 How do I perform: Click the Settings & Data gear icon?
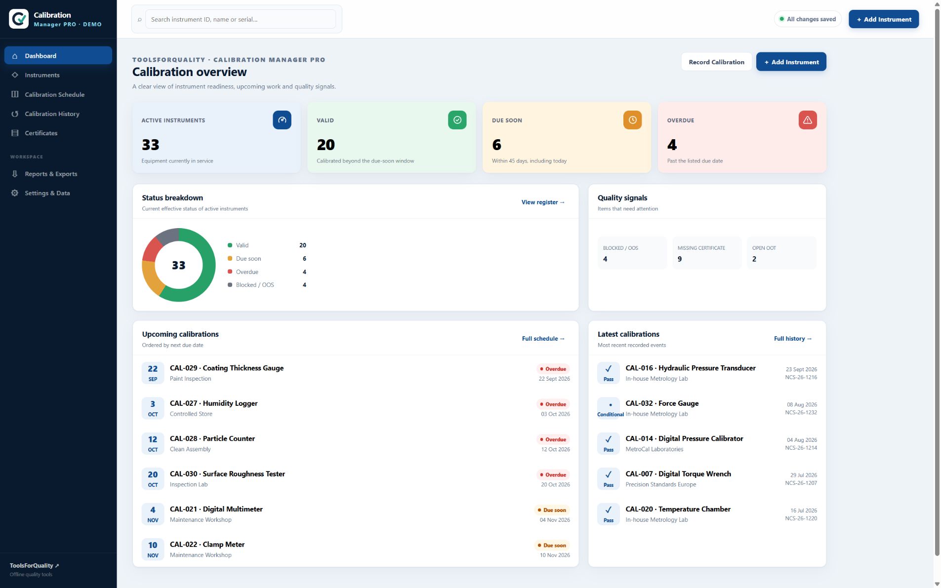pyautogui.click(x=15, y=193)
